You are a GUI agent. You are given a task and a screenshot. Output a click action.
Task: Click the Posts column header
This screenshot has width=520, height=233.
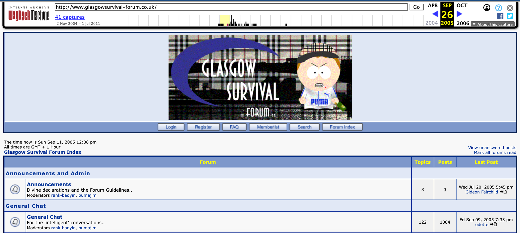click(445, 162)
